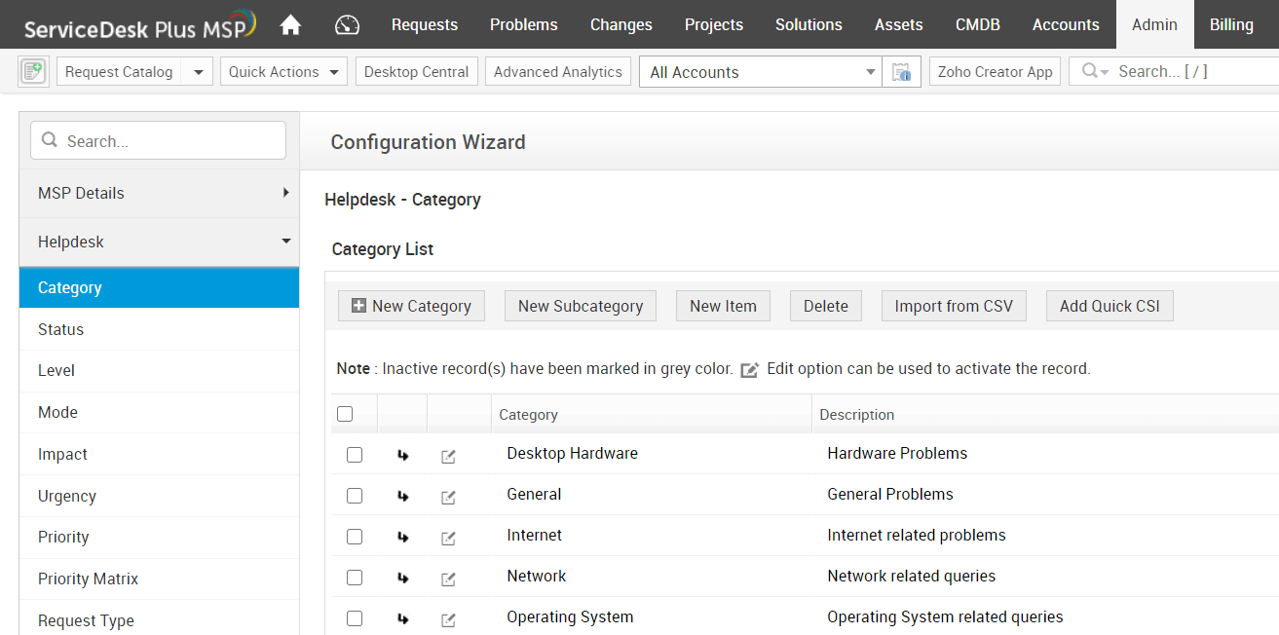The height and width of the screenshot is (635, 1279).
Task: Click the new request icon in toolbar
Action: coord(33,72)
